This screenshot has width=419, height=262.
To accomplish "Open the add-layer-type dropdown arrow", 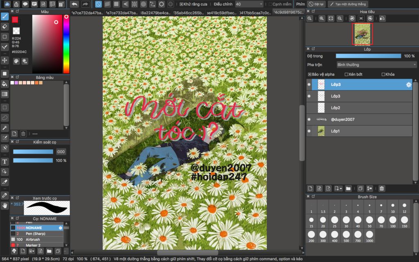I will tap(338, 188).
